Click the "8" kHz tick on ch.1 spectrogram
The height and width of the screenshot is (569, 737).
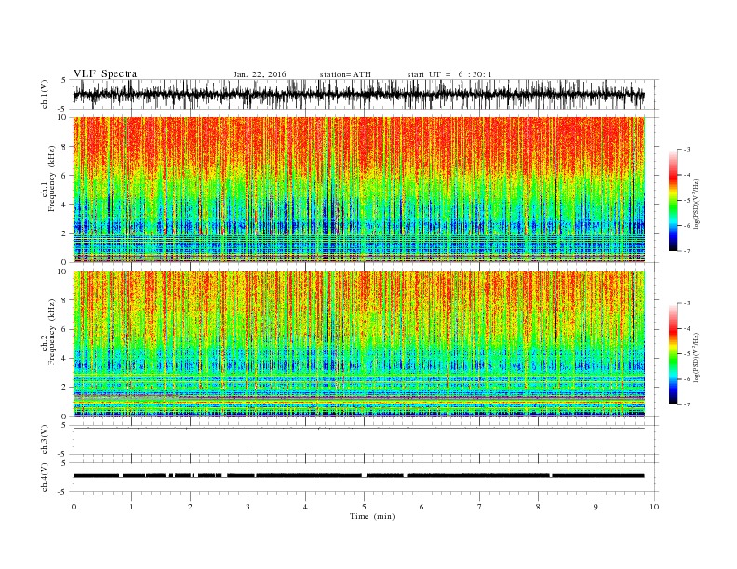point(65,147)
